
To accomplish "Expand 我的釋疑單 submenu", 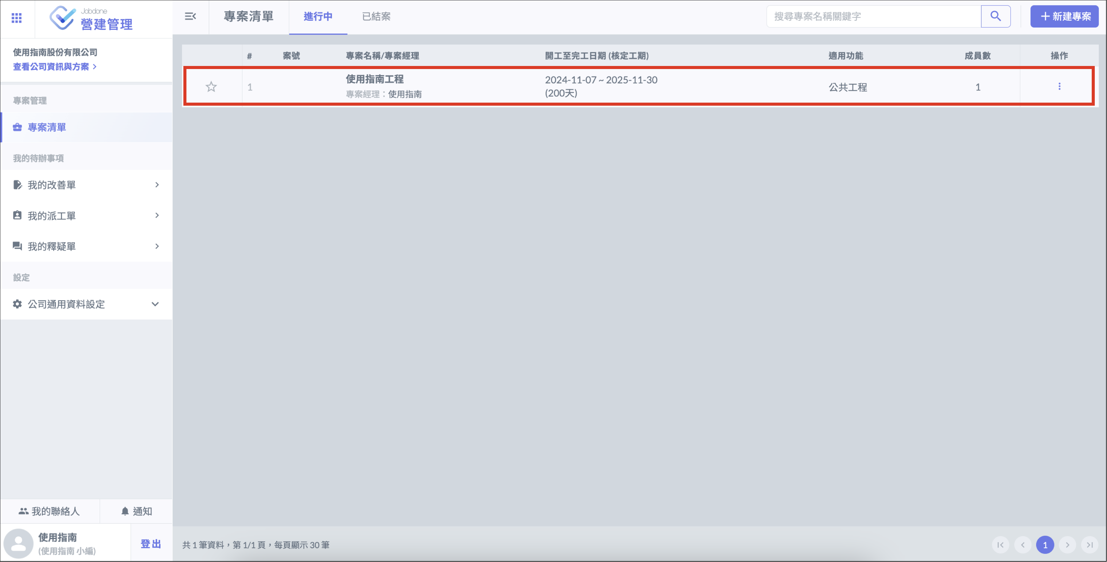I will click(86, 246).
